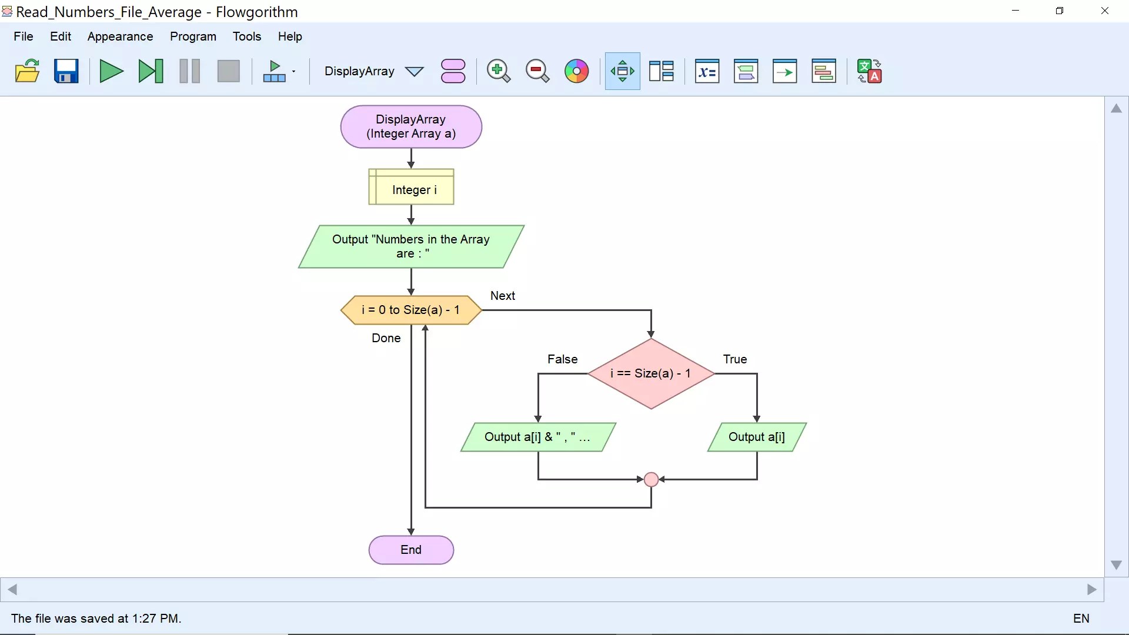Toggle the window layout panels icon
The height and width of the screenshot is (635, 1129).
tap(661, 71)
